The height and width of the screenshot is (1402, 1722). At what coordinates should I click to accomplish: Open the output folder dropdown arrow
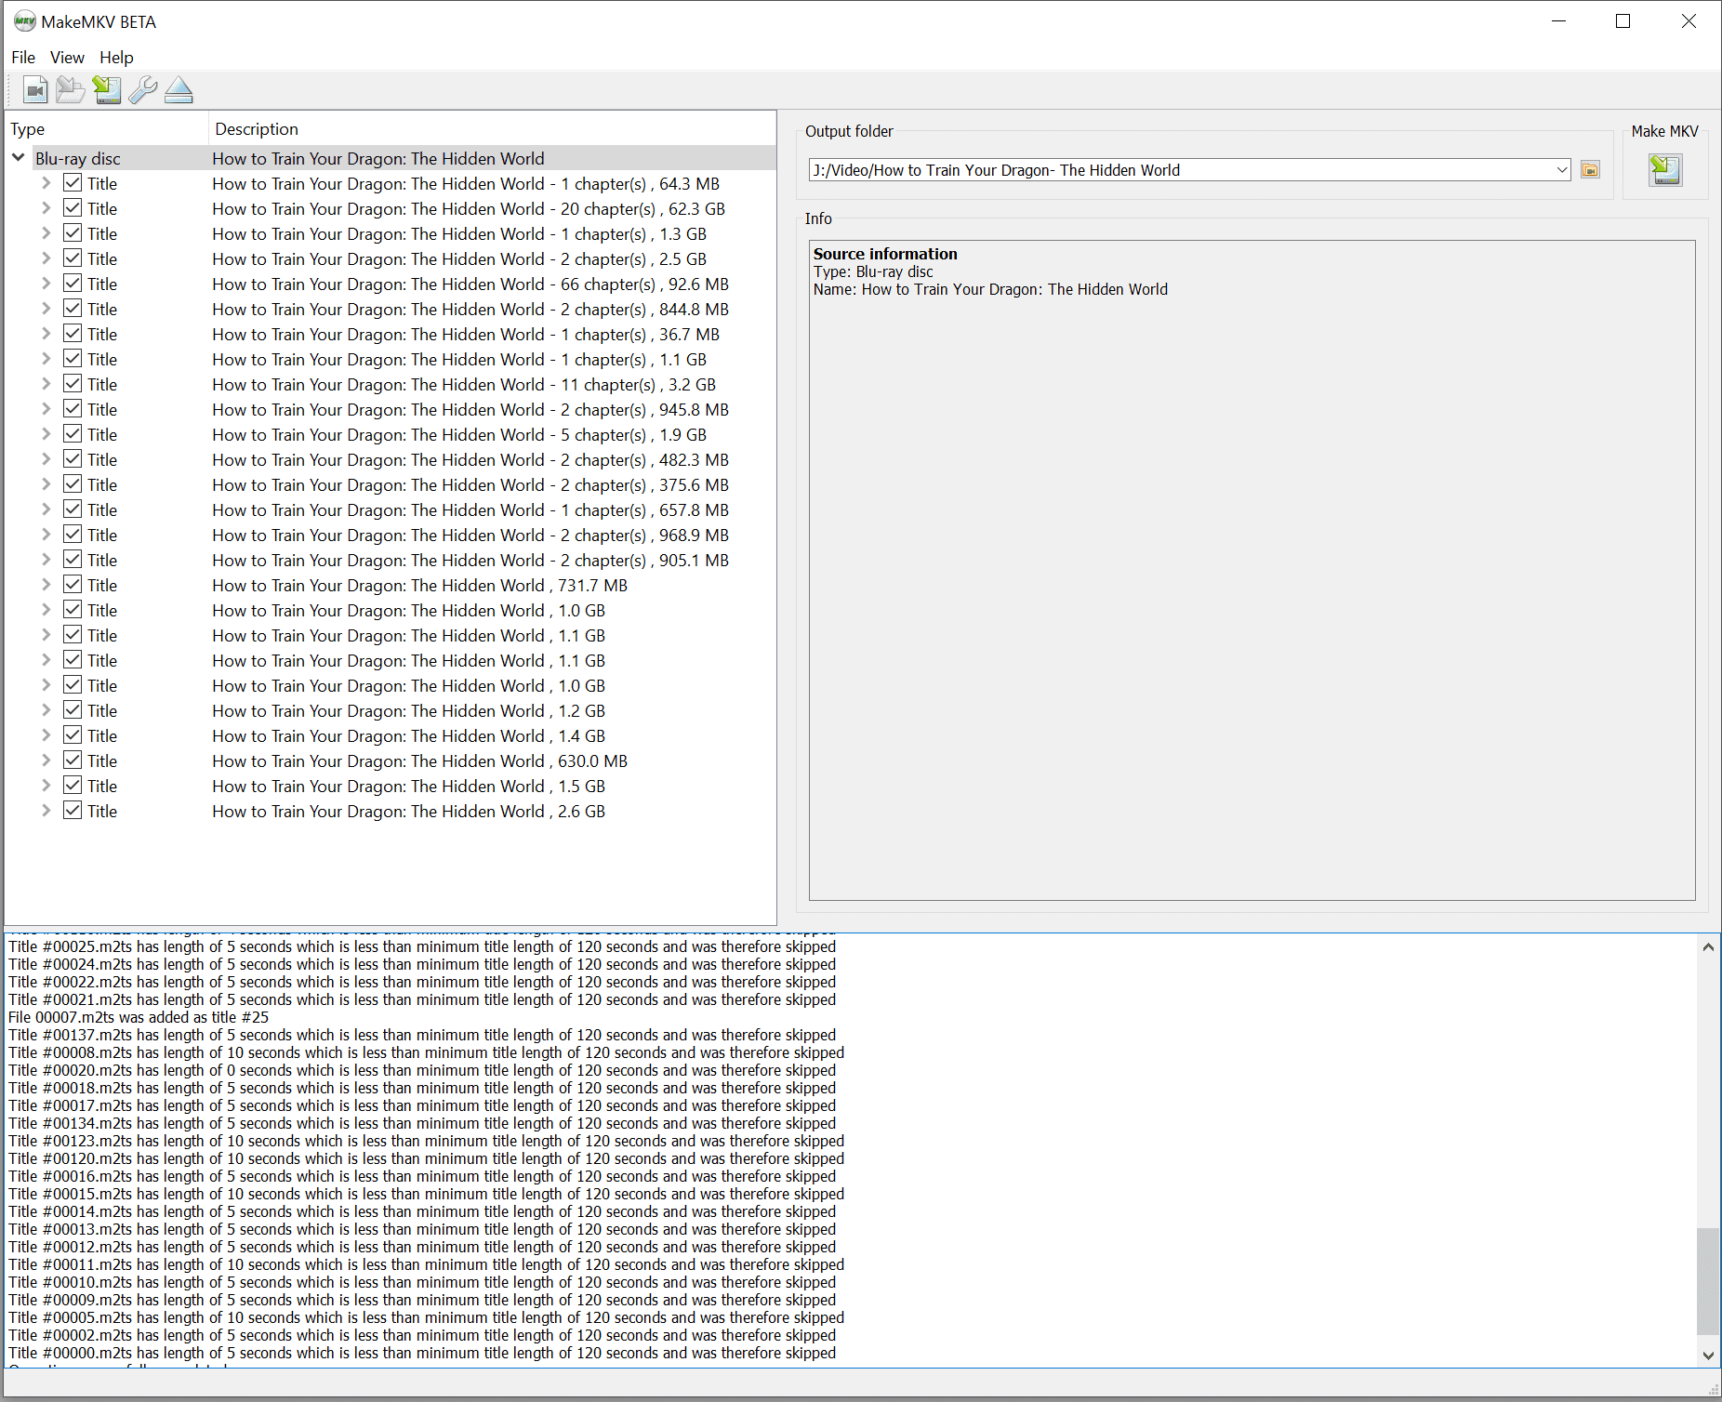[1562, 170]
